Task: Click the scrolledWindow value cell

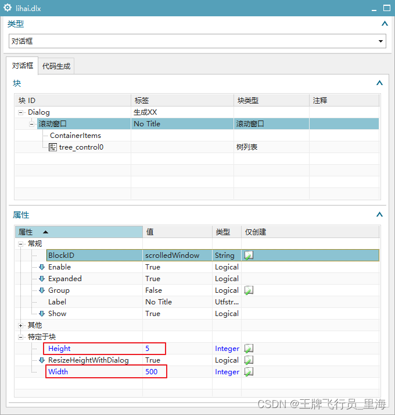Action: [178, 256]
